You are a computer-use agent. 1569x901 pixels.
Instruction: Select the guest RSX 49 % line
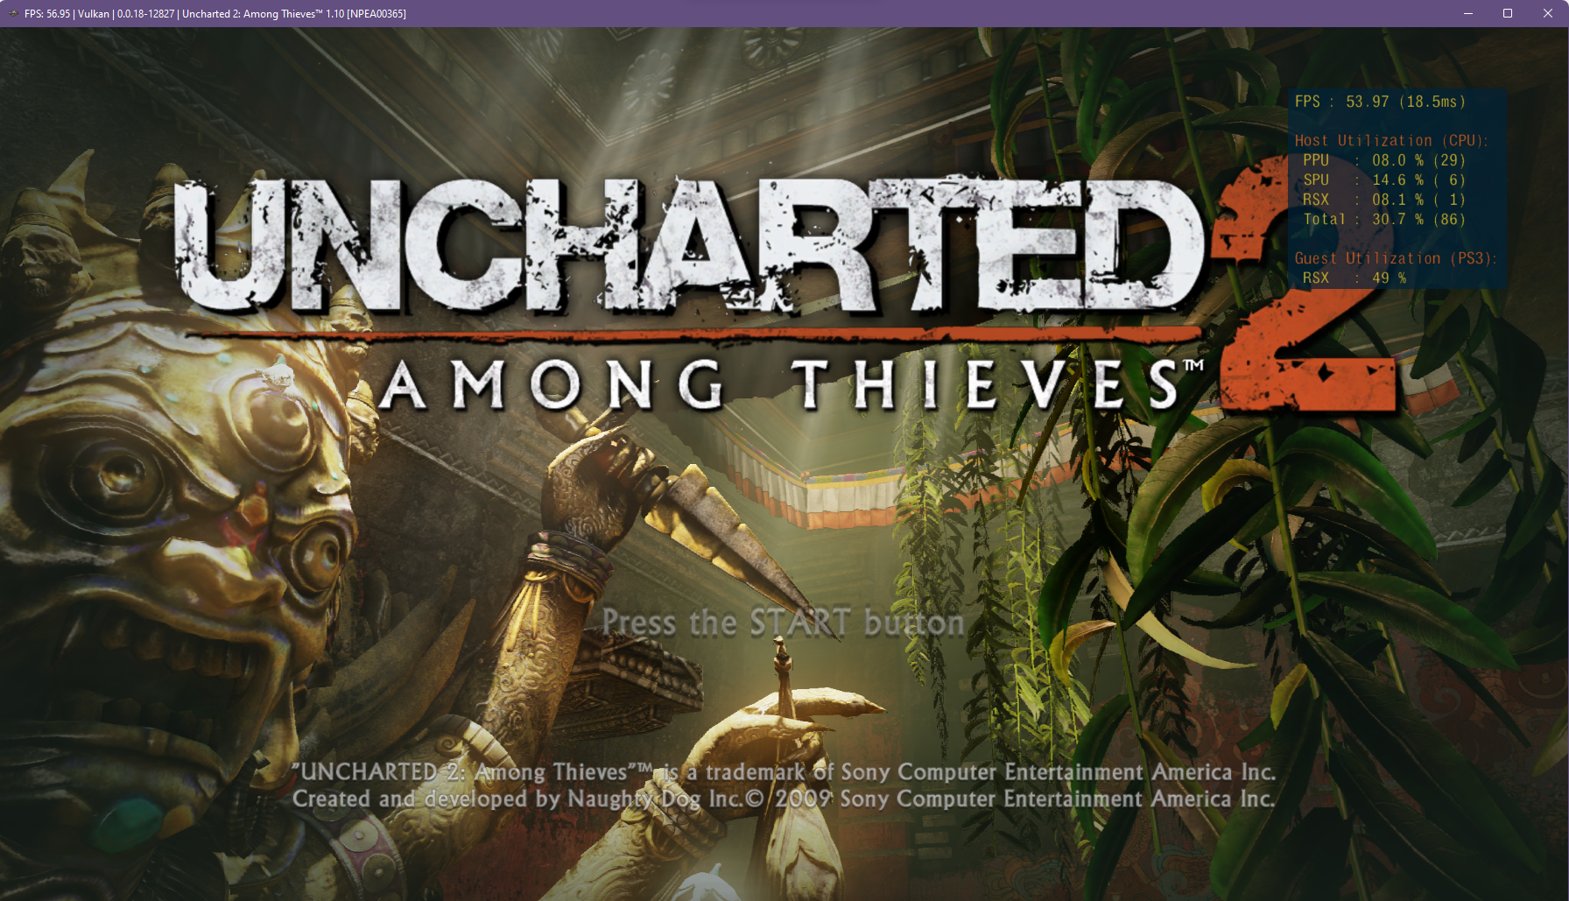(x=1354, y=278)
